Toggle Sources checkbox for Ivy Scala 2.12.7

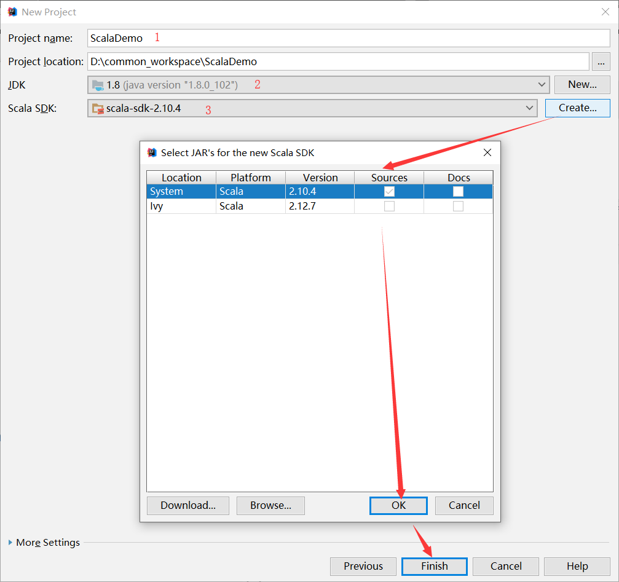[389, 206]
